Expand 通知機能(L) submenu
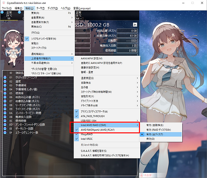This screenshot has width=207, height=178. [x=49, y=54]
